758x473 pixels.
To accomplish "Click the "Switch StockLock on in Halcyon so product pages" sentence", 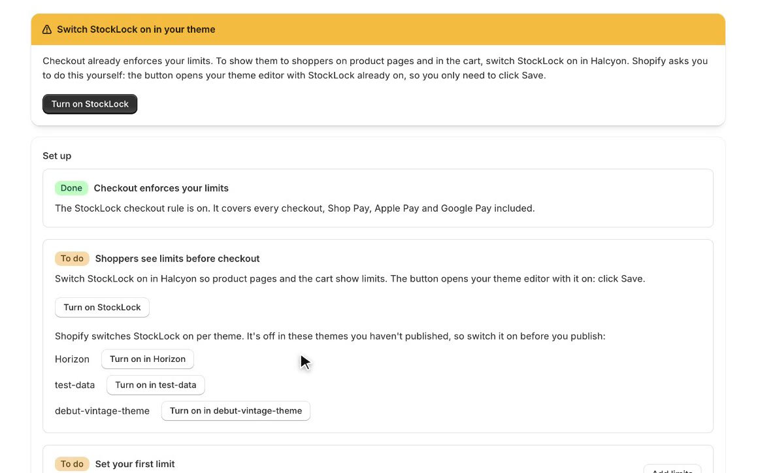I will click(x=350, y=279).
